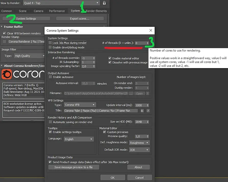Open the View to Render dropdown
This screenshot has height=182, width=228.
coord(61,3)
